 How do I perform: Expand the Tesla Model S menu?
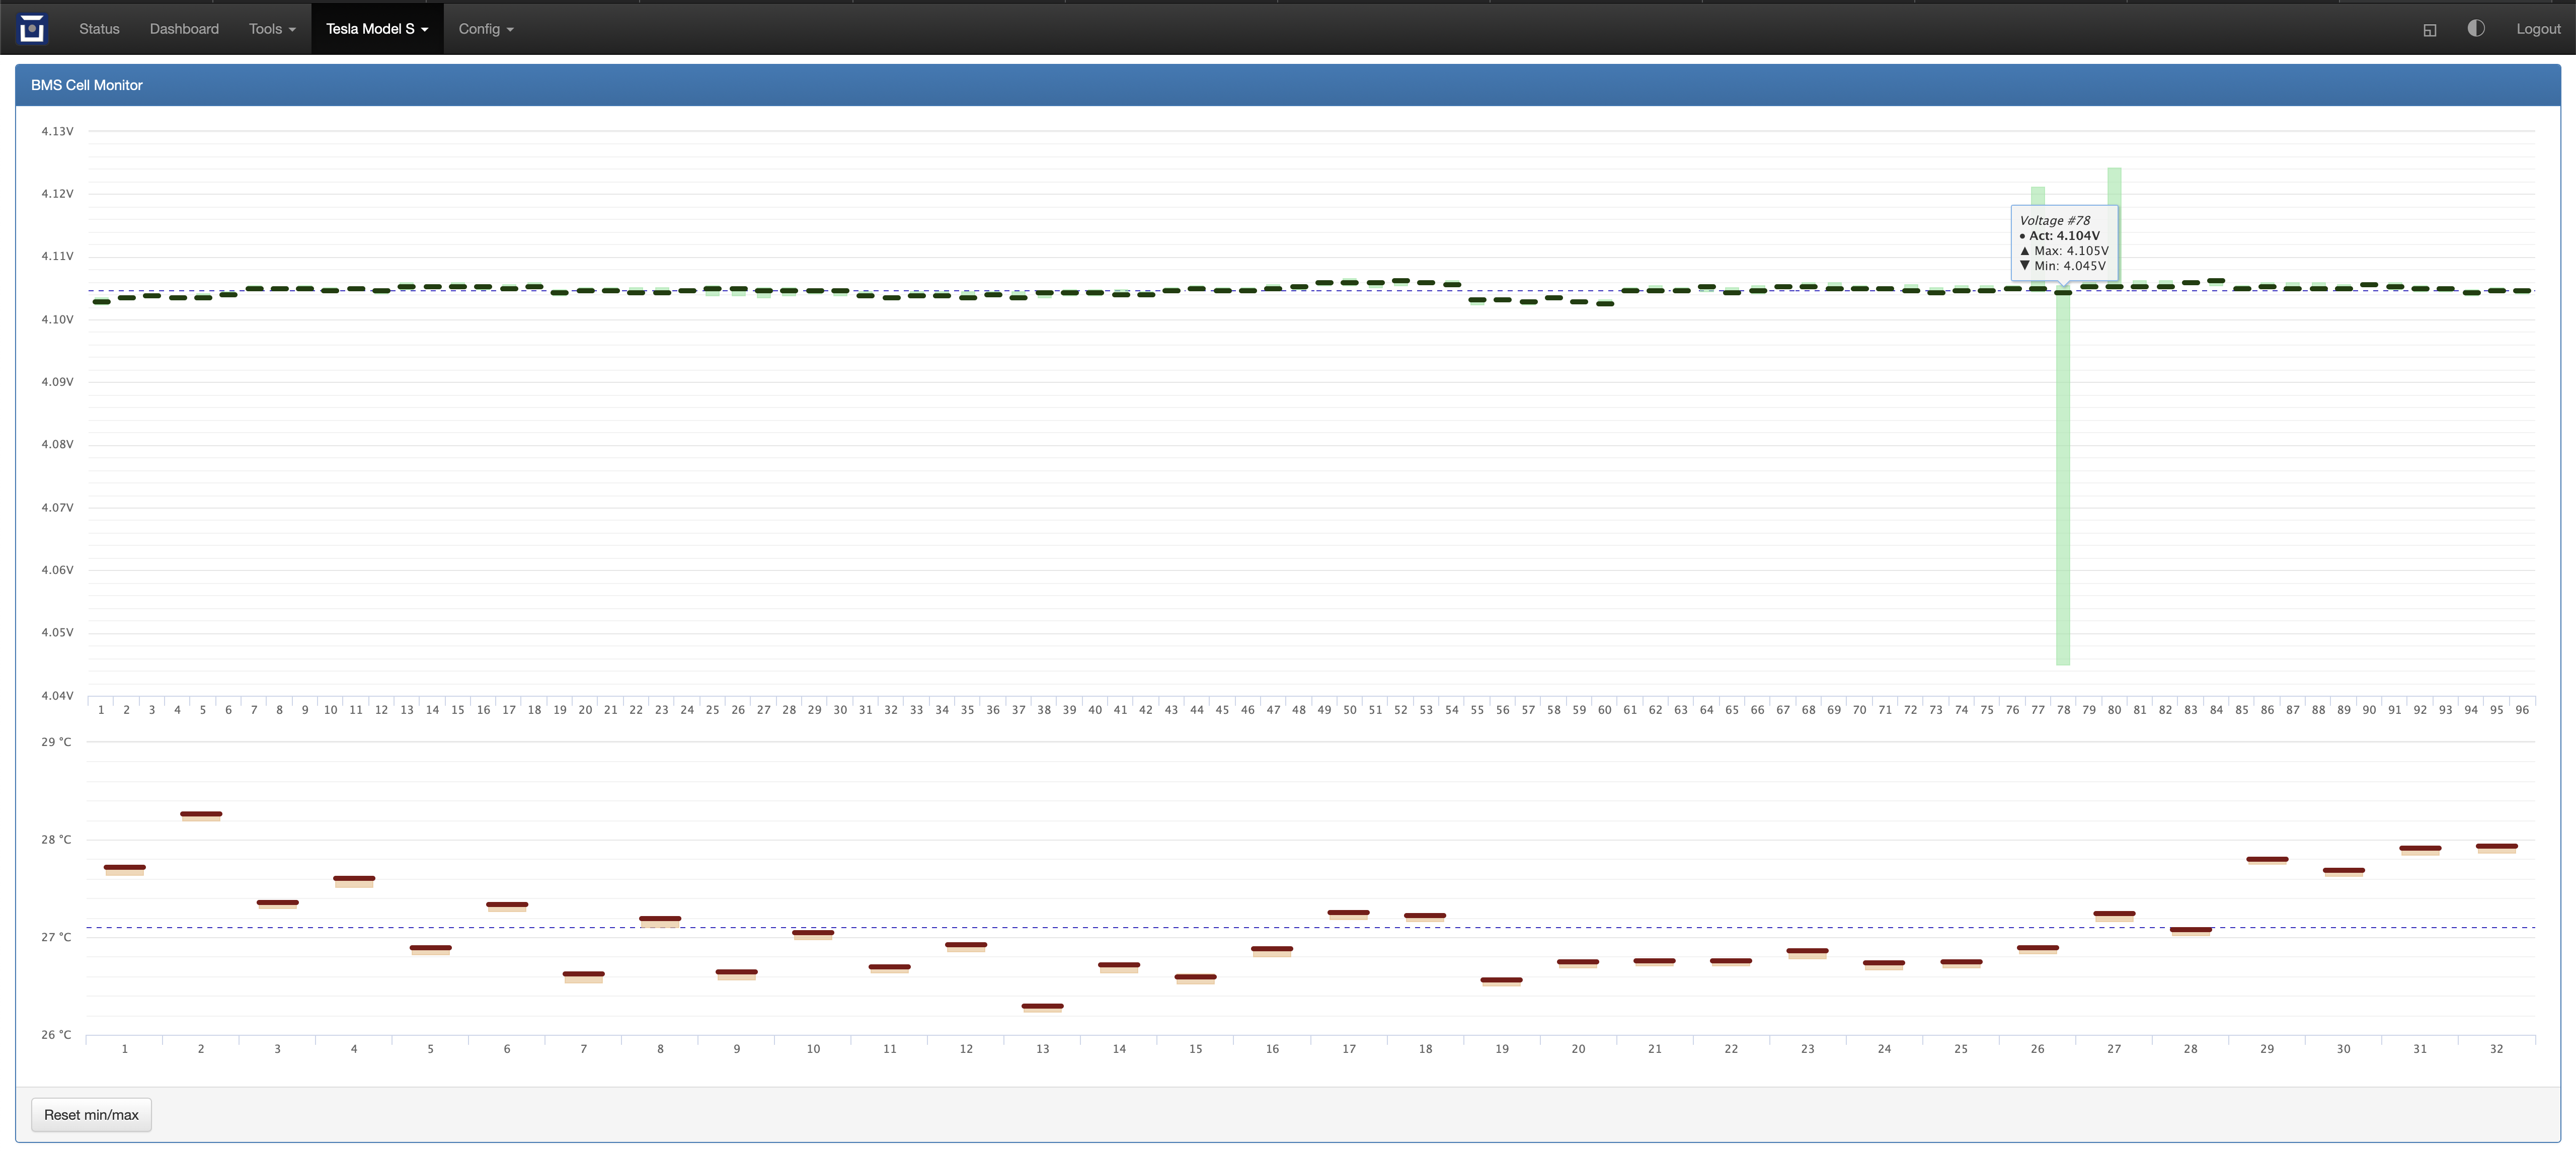click(377, 29)
